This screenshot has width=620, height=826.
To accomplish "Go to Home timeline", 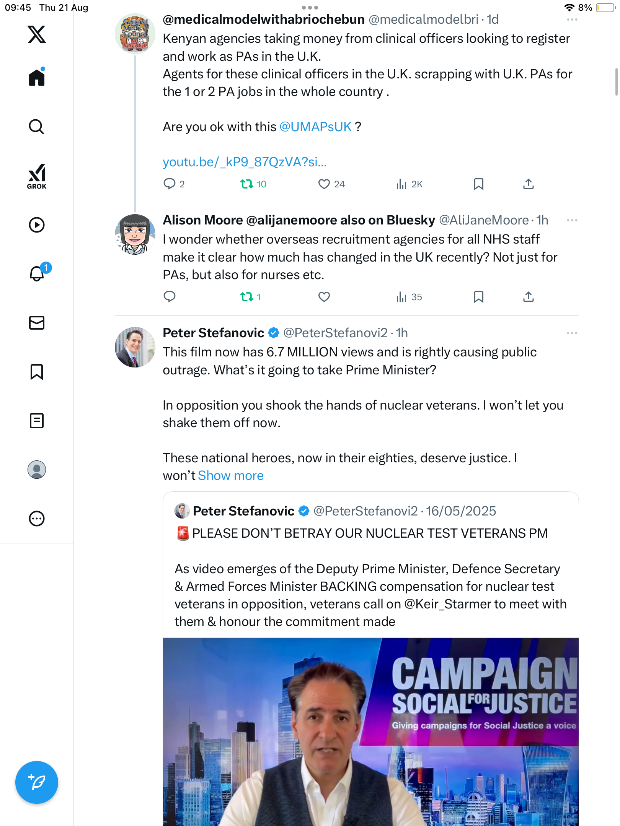I will [x=37, y=78].
